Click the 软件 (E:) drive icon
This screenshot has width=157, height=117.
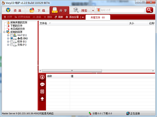[15, 42]
